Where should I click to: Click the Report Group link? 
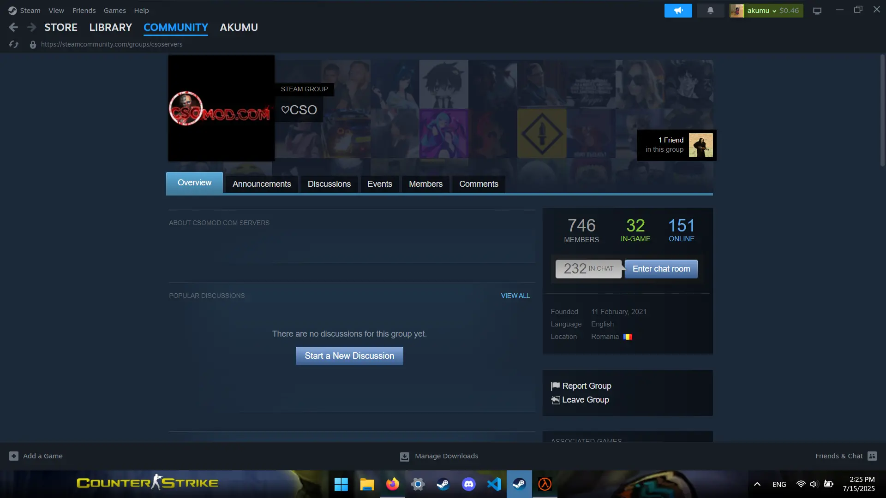click(587, 386)
